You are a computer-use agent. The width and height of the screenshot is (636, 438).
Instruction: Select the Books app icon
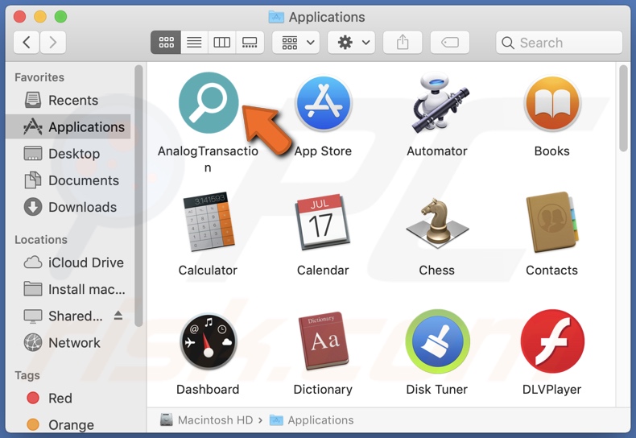coord(552,103)
